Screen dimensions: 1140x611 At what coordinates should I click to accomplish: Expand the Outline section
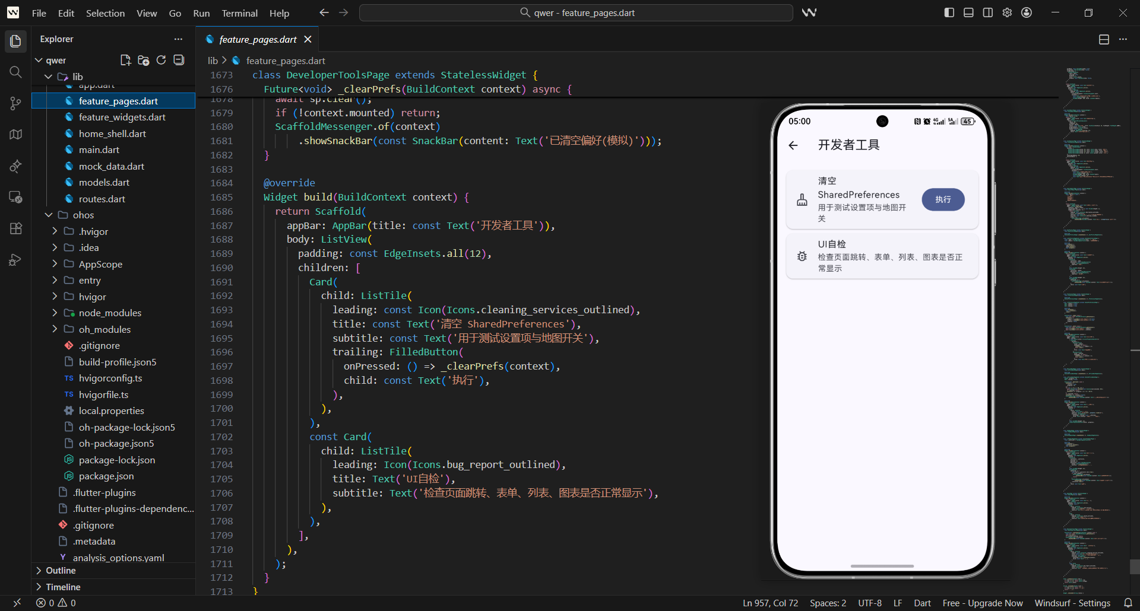tap(113, 571)
